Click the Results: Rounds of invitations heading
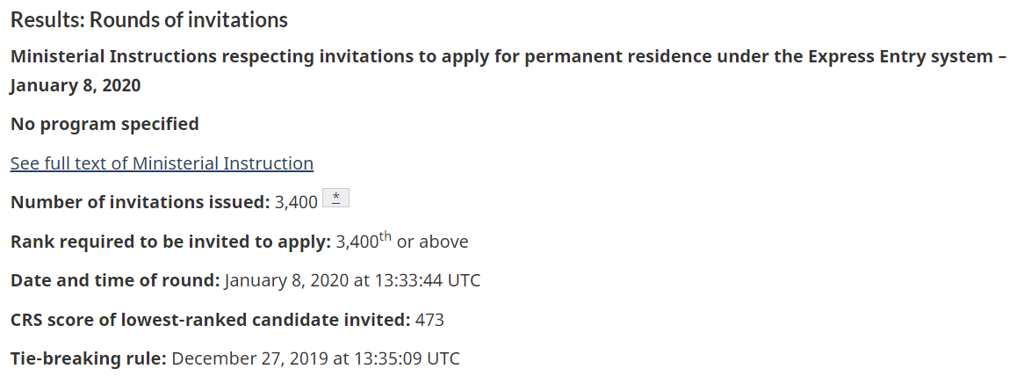 [148, 19]
